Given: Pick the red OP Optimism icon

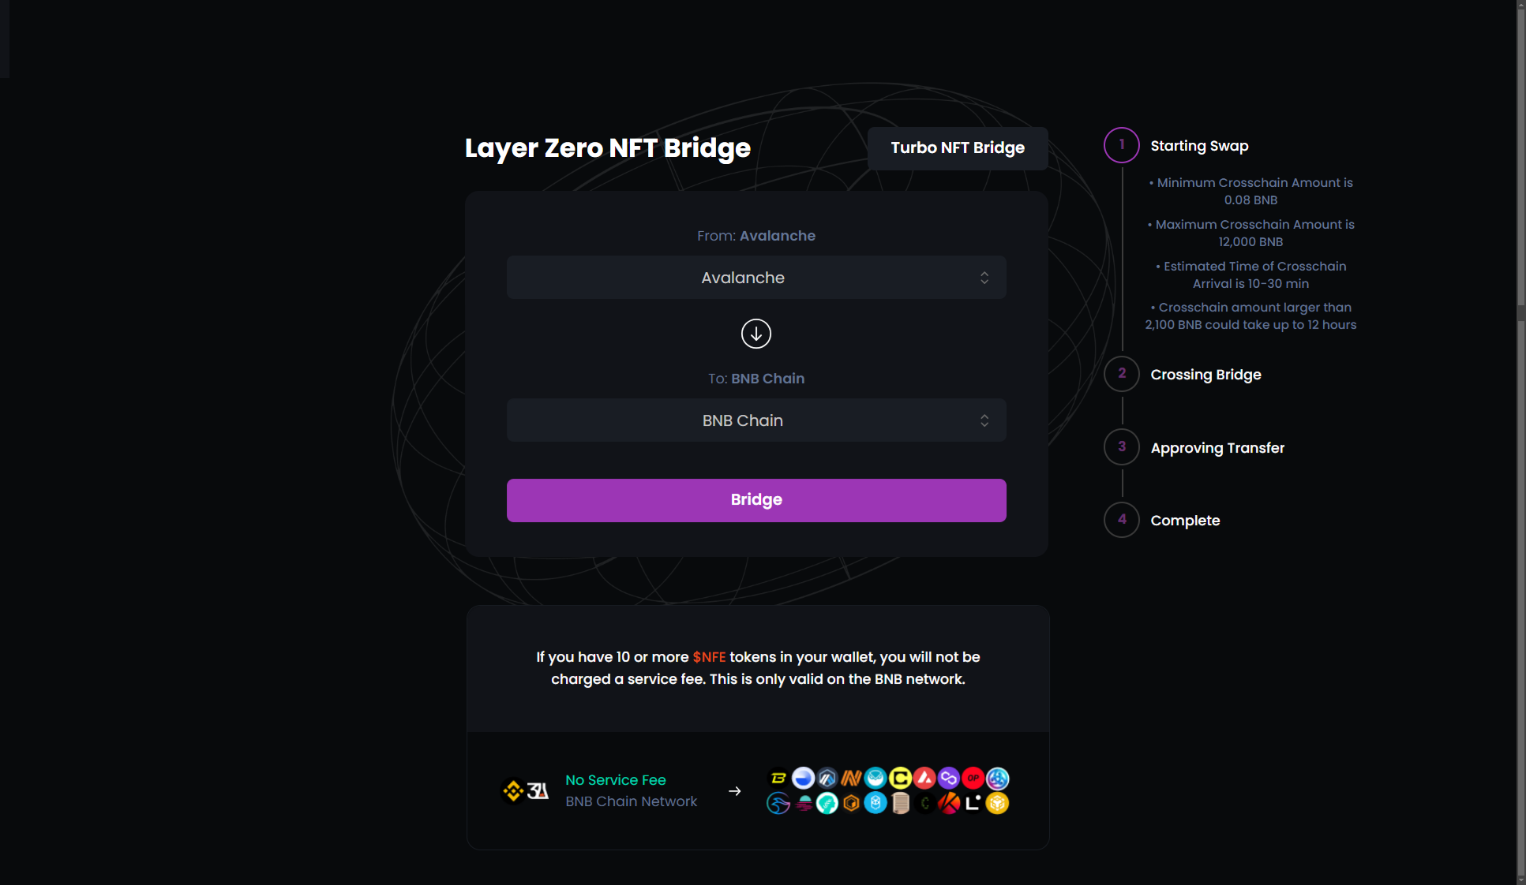Looking at the screenshot, I should coord(973,779).
